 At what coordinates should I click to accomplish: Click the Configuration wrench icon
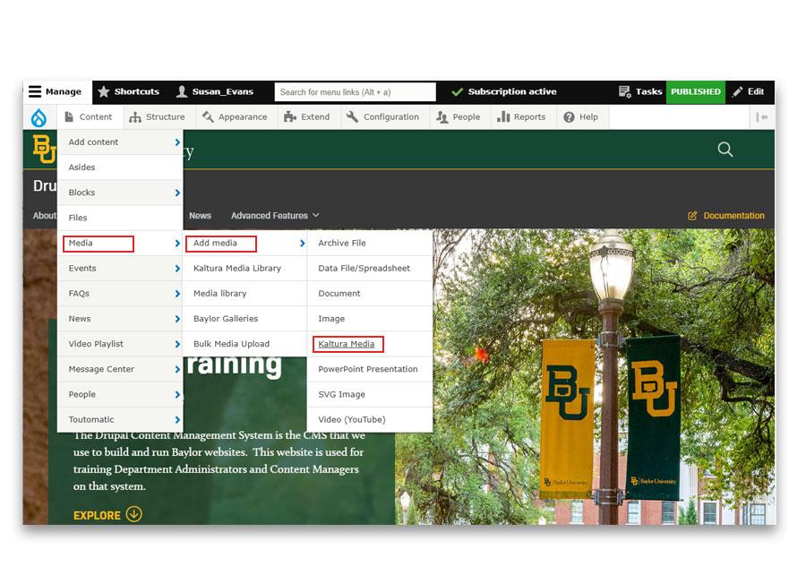click(x=352, y=116)
